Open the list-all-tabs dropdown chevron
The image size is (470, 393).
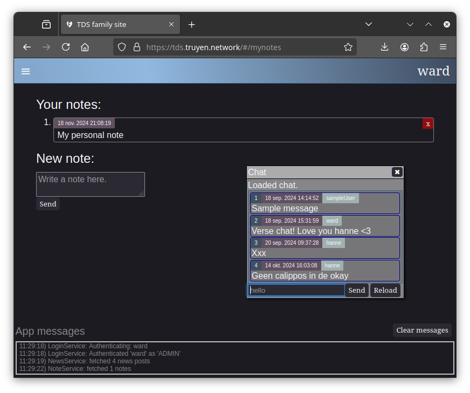coord(369,24)
